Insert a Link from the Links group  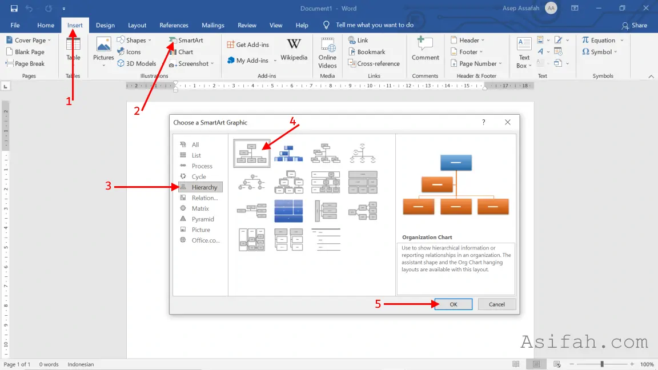(x=358, y=41)
